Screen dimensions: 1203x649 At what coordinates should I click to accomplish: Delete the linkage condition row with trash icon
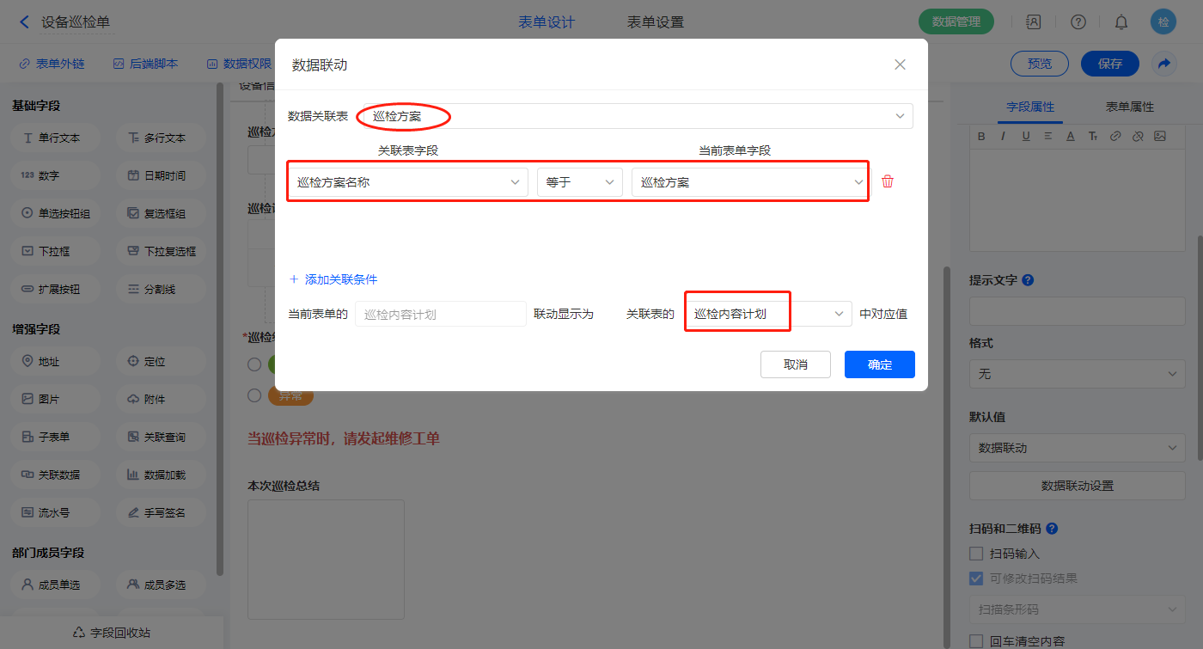pos(888,181)
